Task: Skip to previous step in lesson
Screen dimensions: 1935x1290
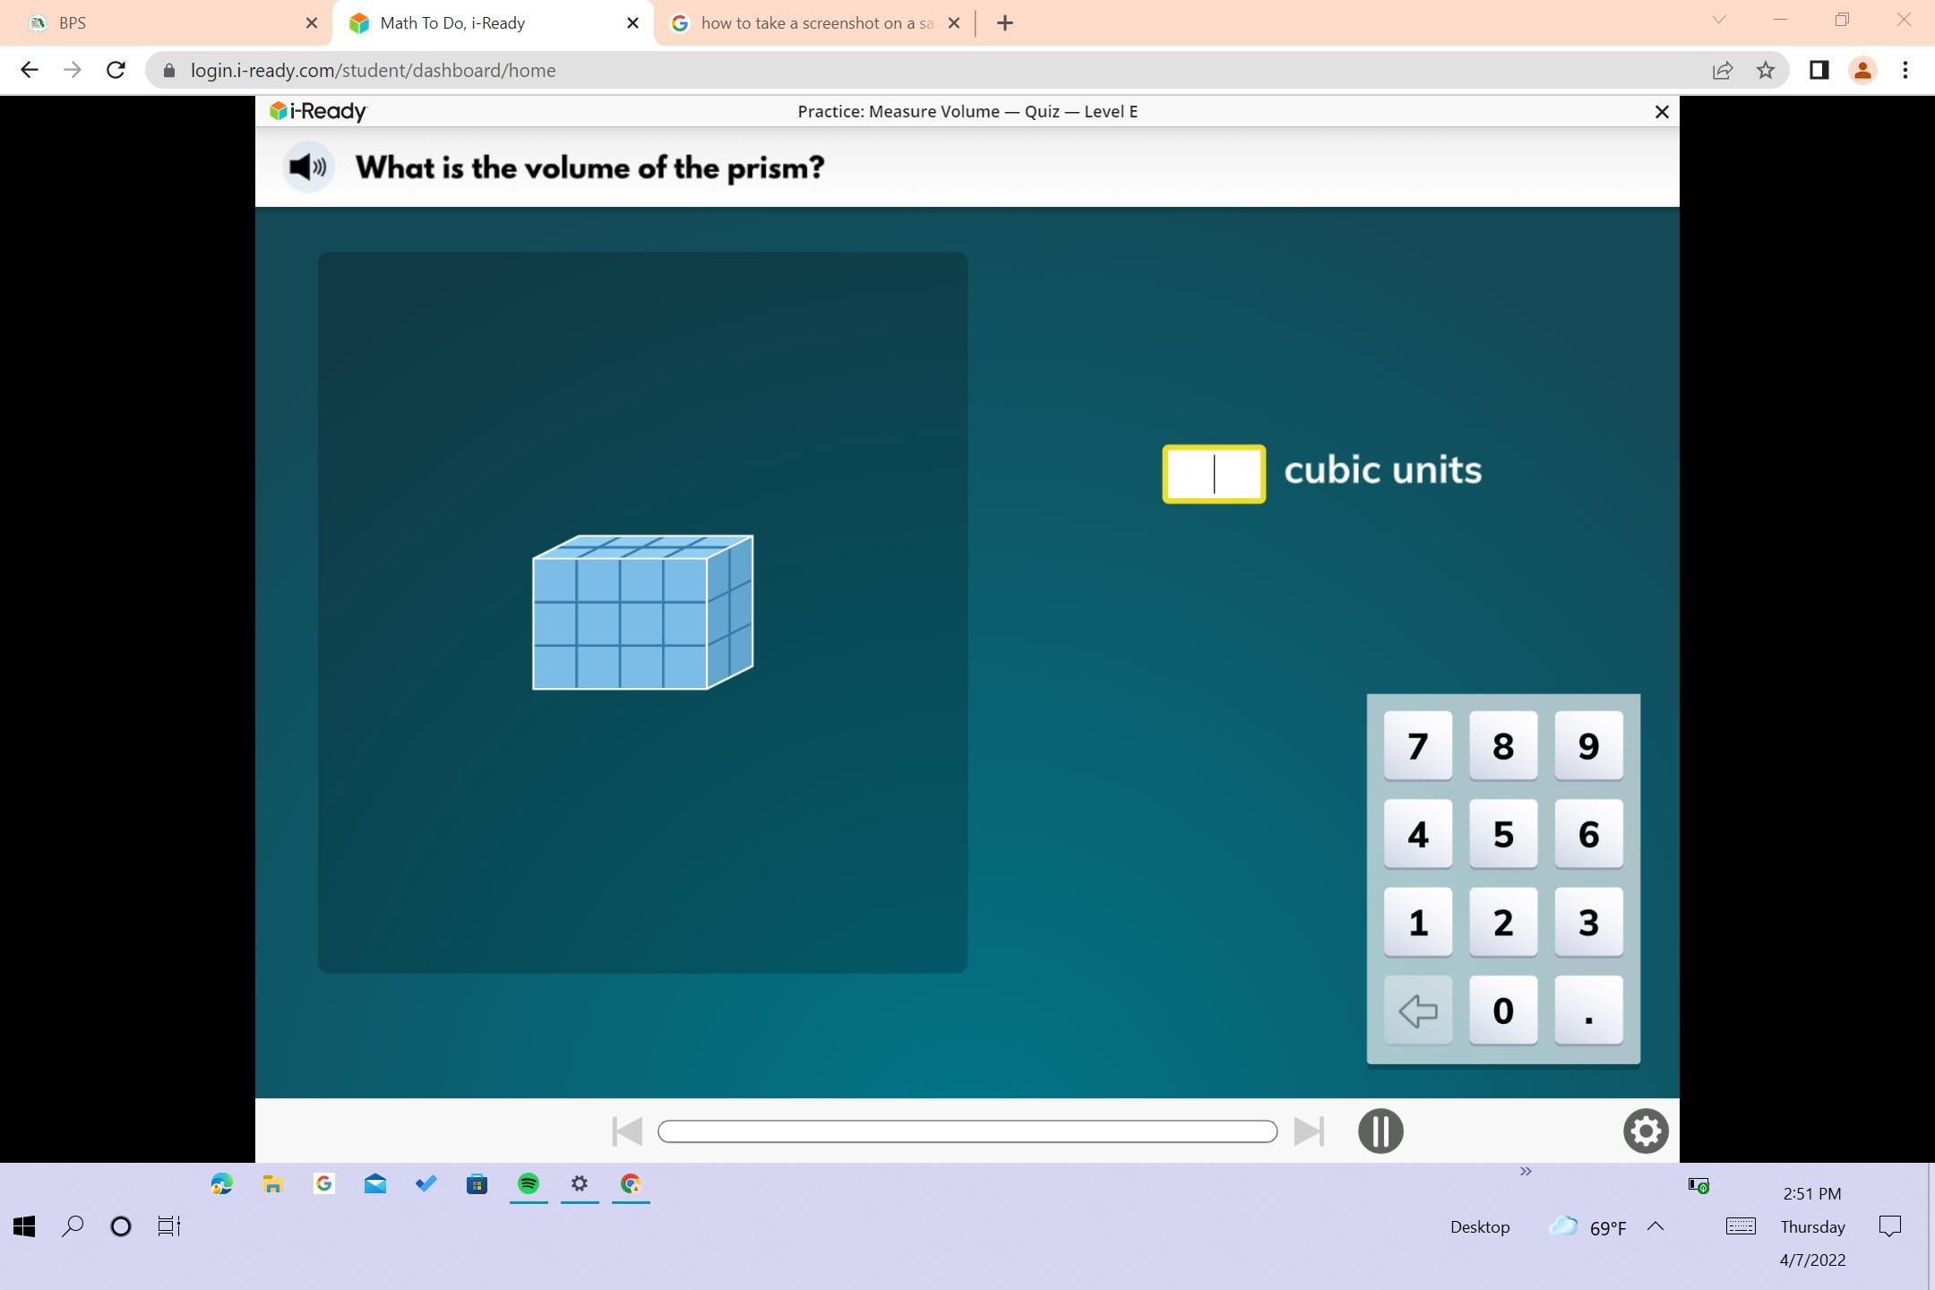Action: 627,1131
